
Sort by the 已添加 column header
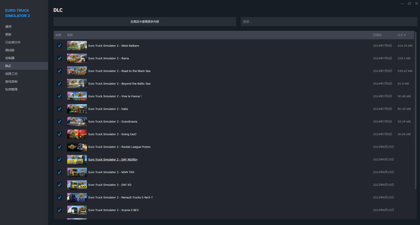(x=377, y=35)
